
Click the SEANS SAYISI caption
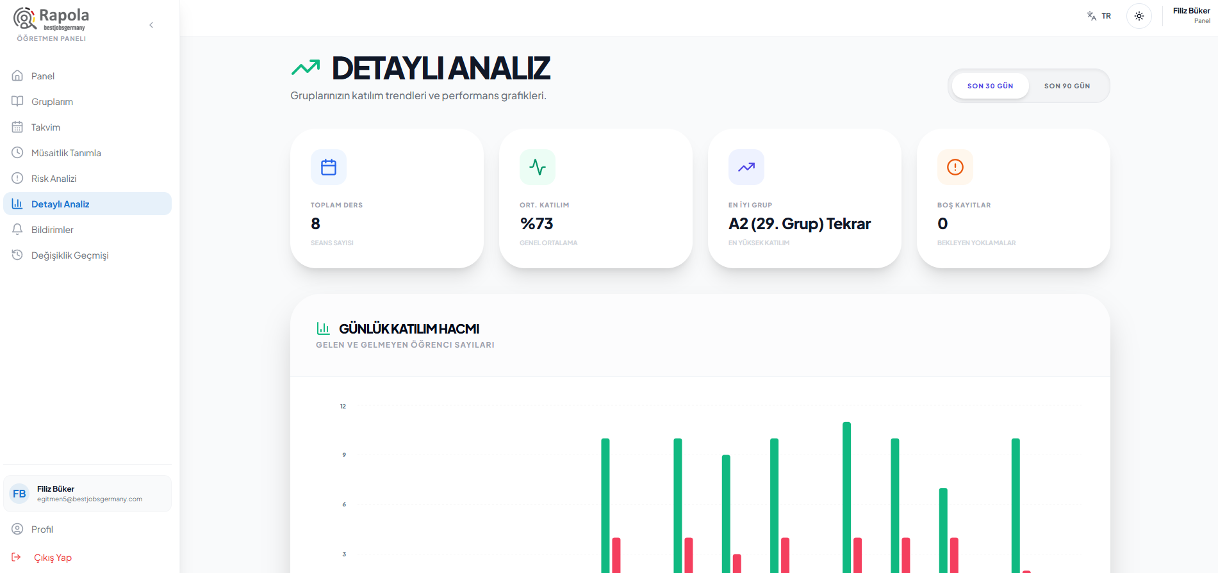point(332,243)
